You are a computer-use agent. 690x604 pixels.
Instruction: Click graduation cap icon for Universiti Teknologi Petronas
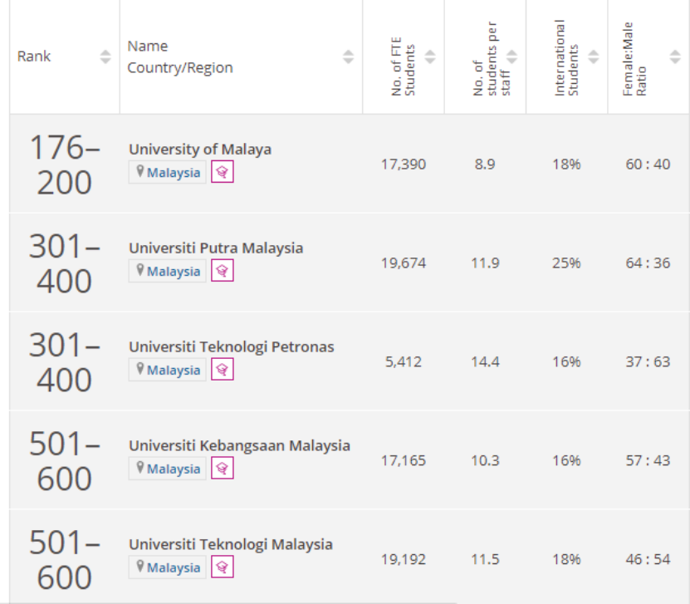coord(223,369)
